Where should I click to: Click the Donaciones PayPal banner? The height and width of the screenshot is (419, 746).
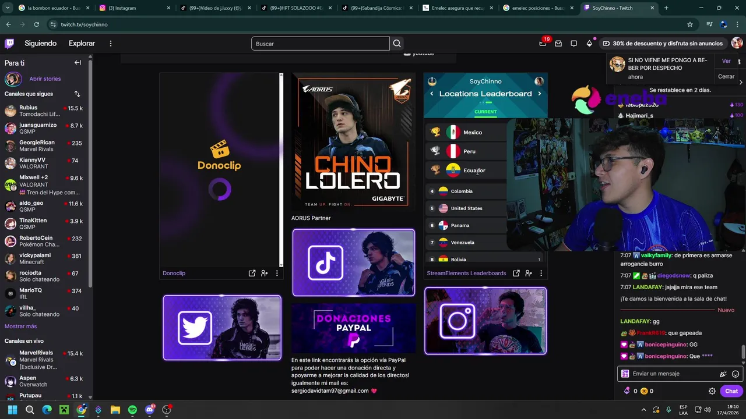coord(354,328)
